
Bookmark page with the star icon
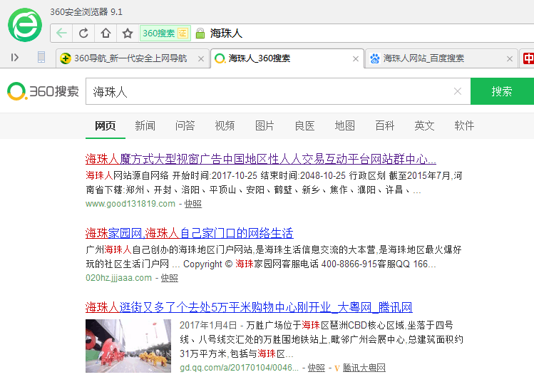coord(128,33)
